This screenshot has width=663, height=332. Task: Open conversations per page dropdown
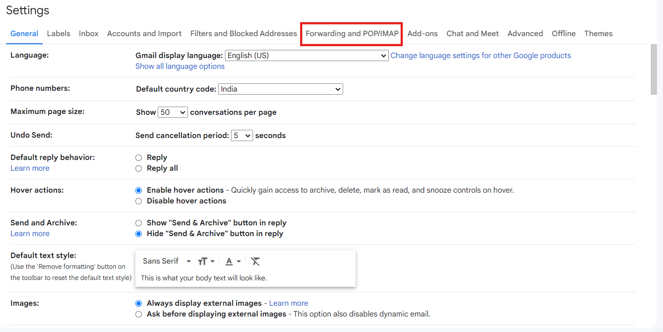[x=173, y=112]
